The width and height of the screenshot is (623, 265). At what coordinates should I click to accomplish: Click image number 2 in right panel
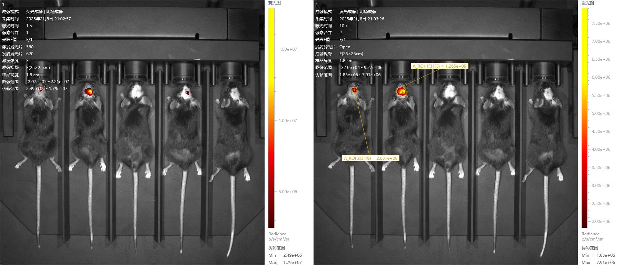pyautogui.click(x=316, y=5)
